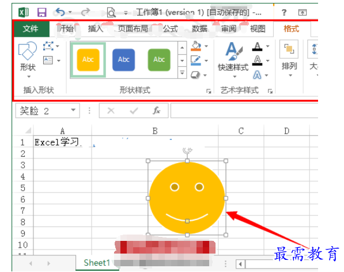Open the shape outline dropdown arrow
Viewport: 344px width, 272px height.
coord(206,61)
